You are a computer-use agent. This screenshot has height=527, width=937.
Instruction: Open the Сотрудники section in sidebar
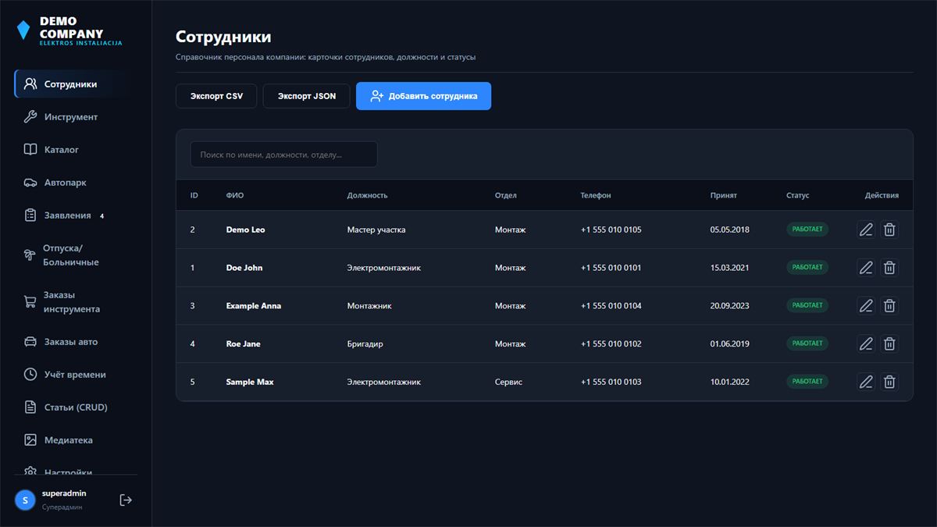[x=76, y=84]
